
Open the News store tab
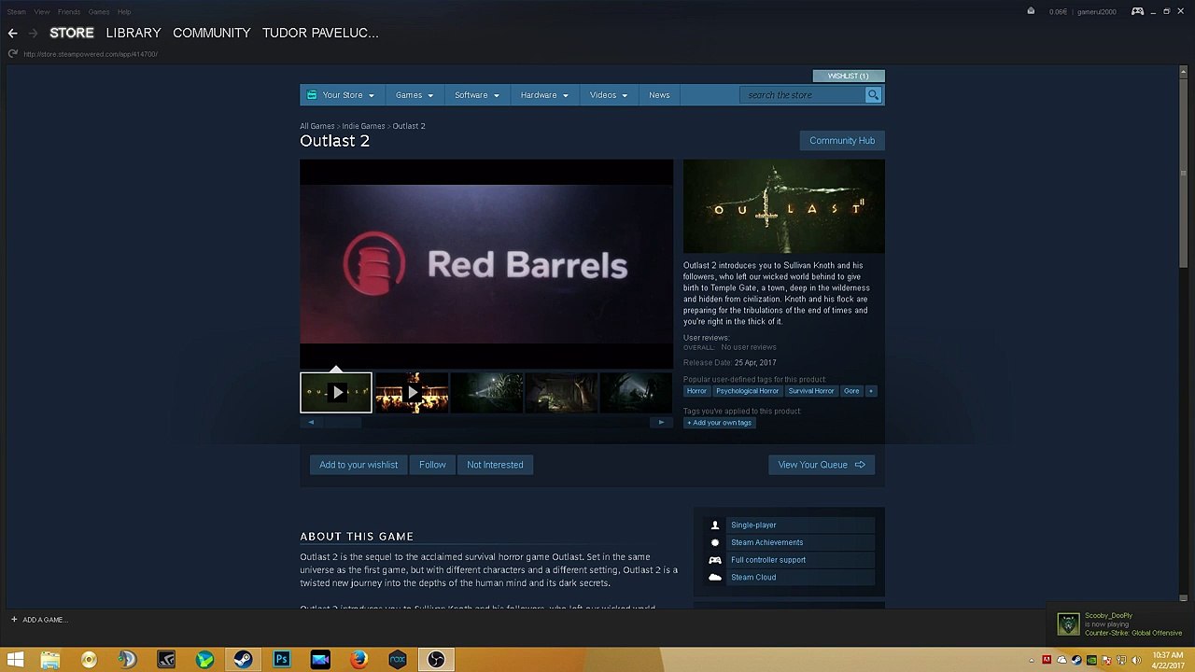[x=659, y=95]
